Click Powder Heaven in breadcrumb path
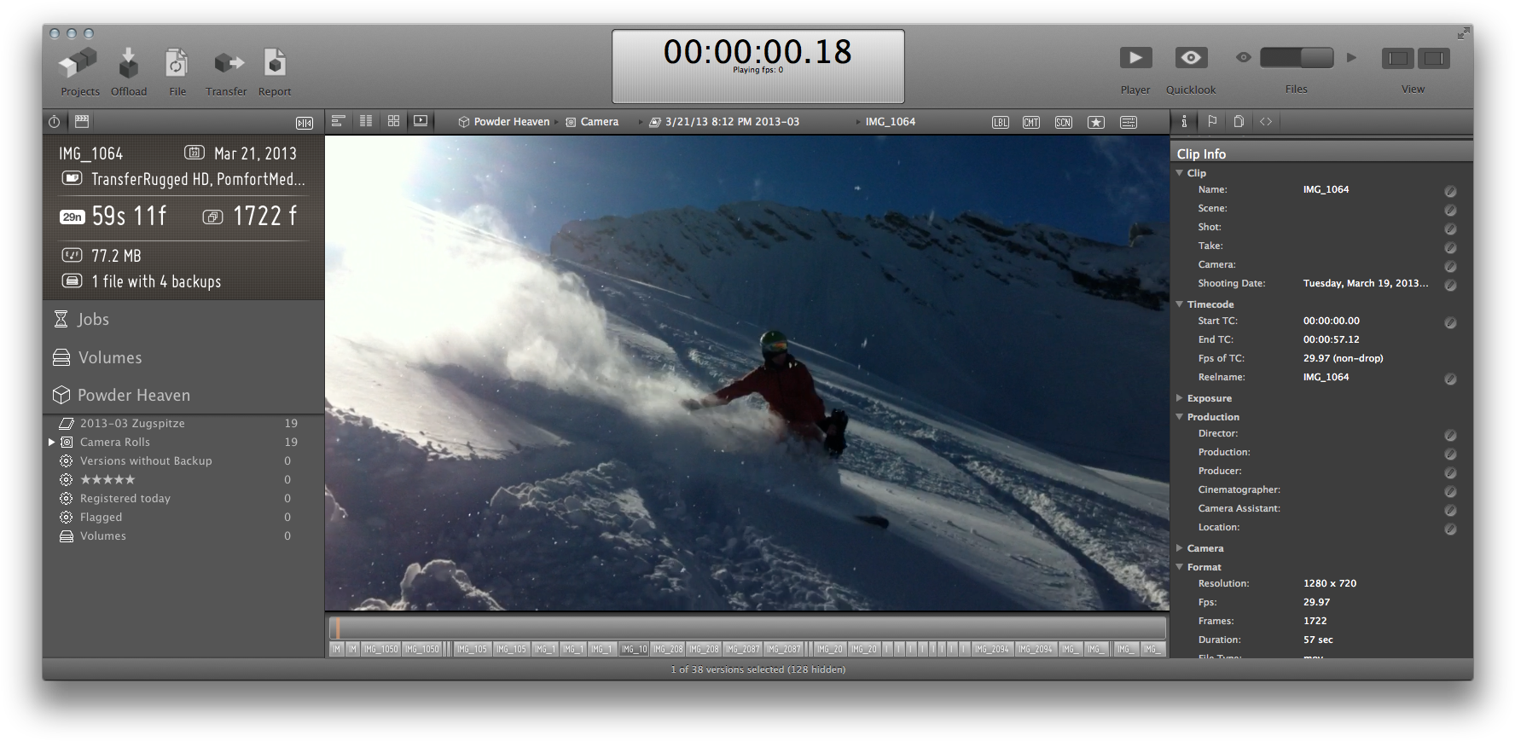 pyautogui.click(x=510, y=122)
